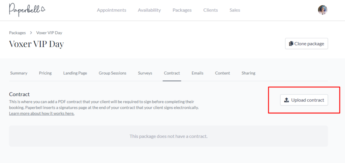This screenshot has height=163, width=345.
Task: Click the Upload contract button
Action: pyautogui.click(x=304, y=100)
